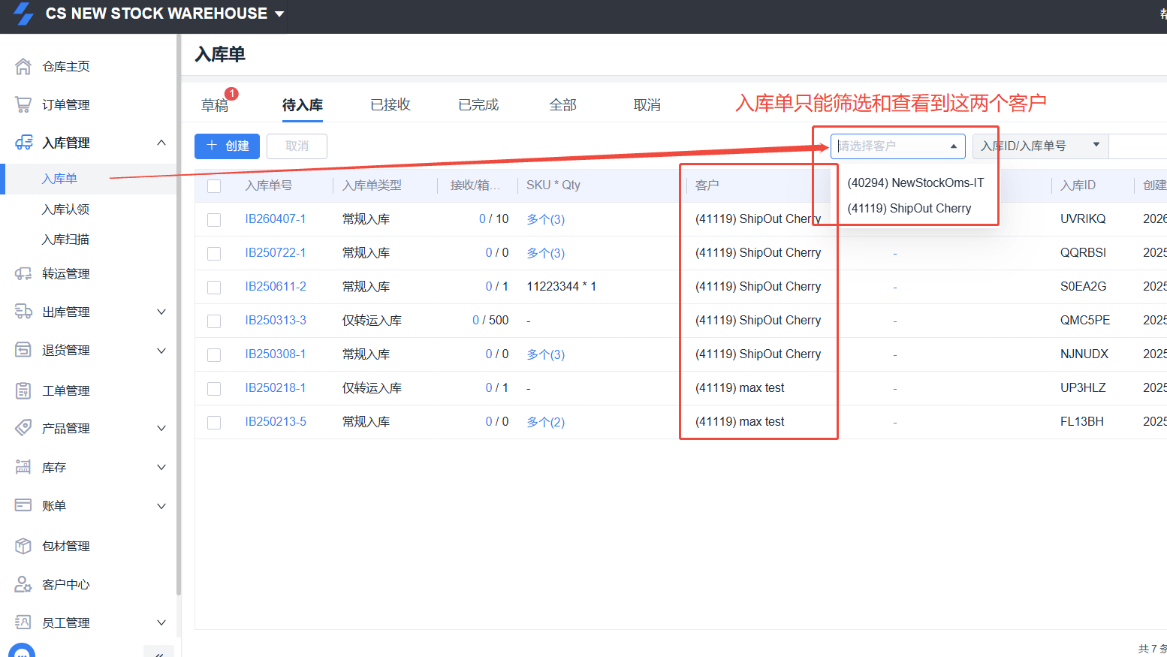Click the 产品管理 tag icon
This screenshot has width=1167, height=657.
coord(23,428)
